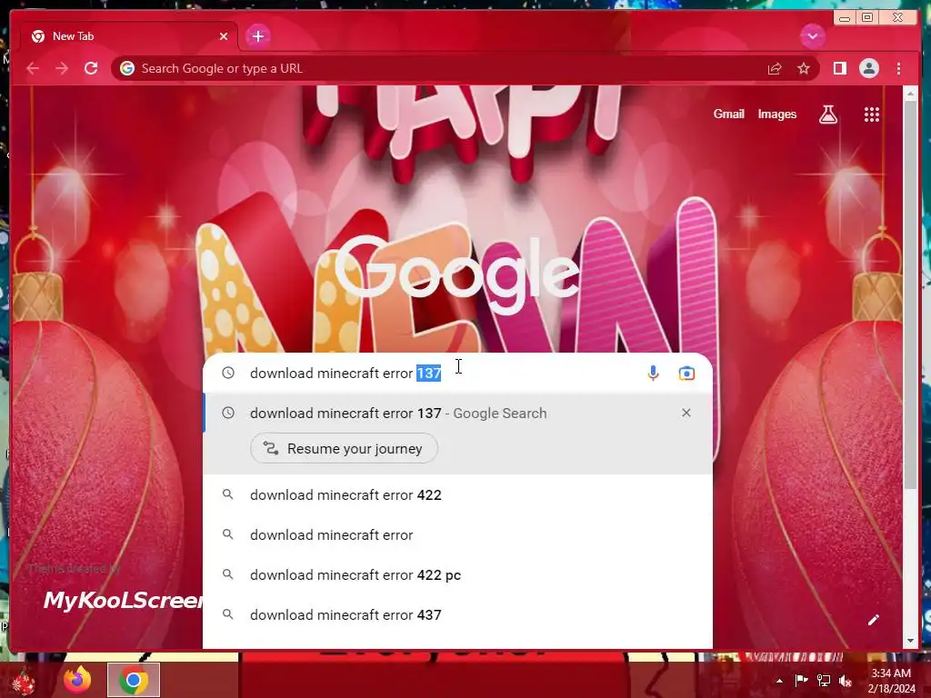Image resolution: width=931 pixels, height=698 pixels.
Task: Open the Google apps grid
Action: (x=871, y=115)
